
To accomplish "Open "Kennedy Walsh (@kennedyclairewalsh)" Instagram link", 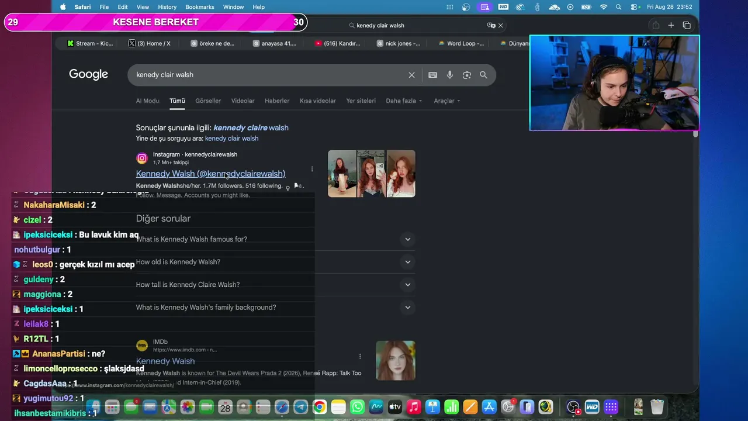I will [x=210, y=174].
